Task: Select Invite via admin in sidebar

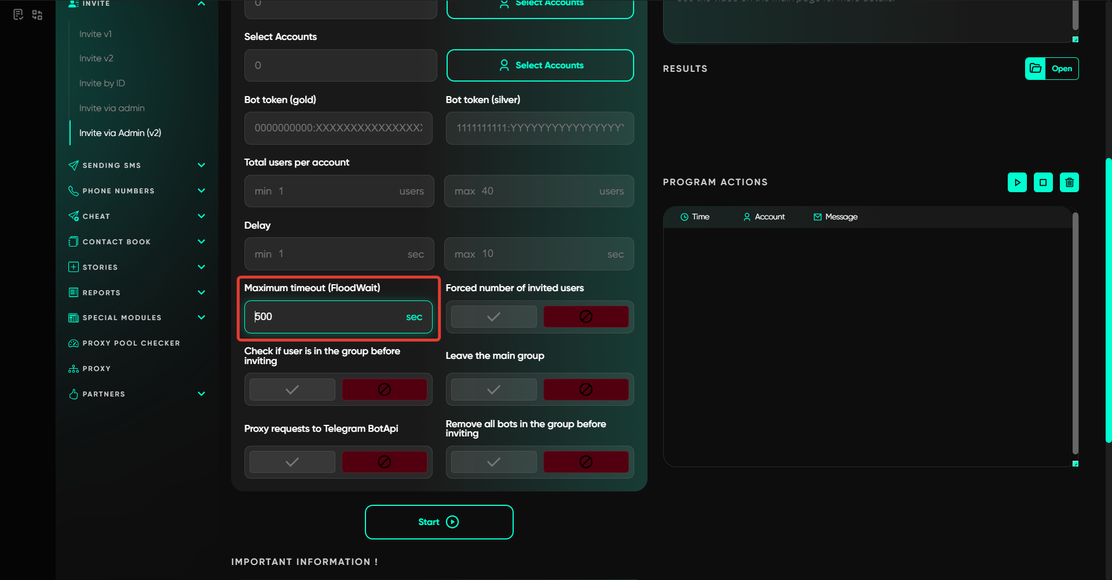Action: coord(112,108)
